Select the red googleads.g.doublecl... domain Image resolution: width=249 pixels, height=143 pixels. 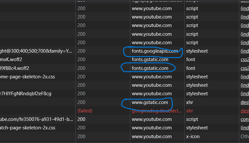click(157, 111)
